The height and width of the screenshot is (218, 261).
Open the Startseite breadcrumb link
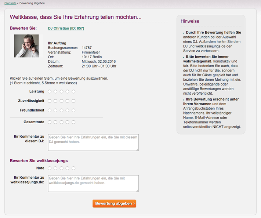(x=10, y=3)
